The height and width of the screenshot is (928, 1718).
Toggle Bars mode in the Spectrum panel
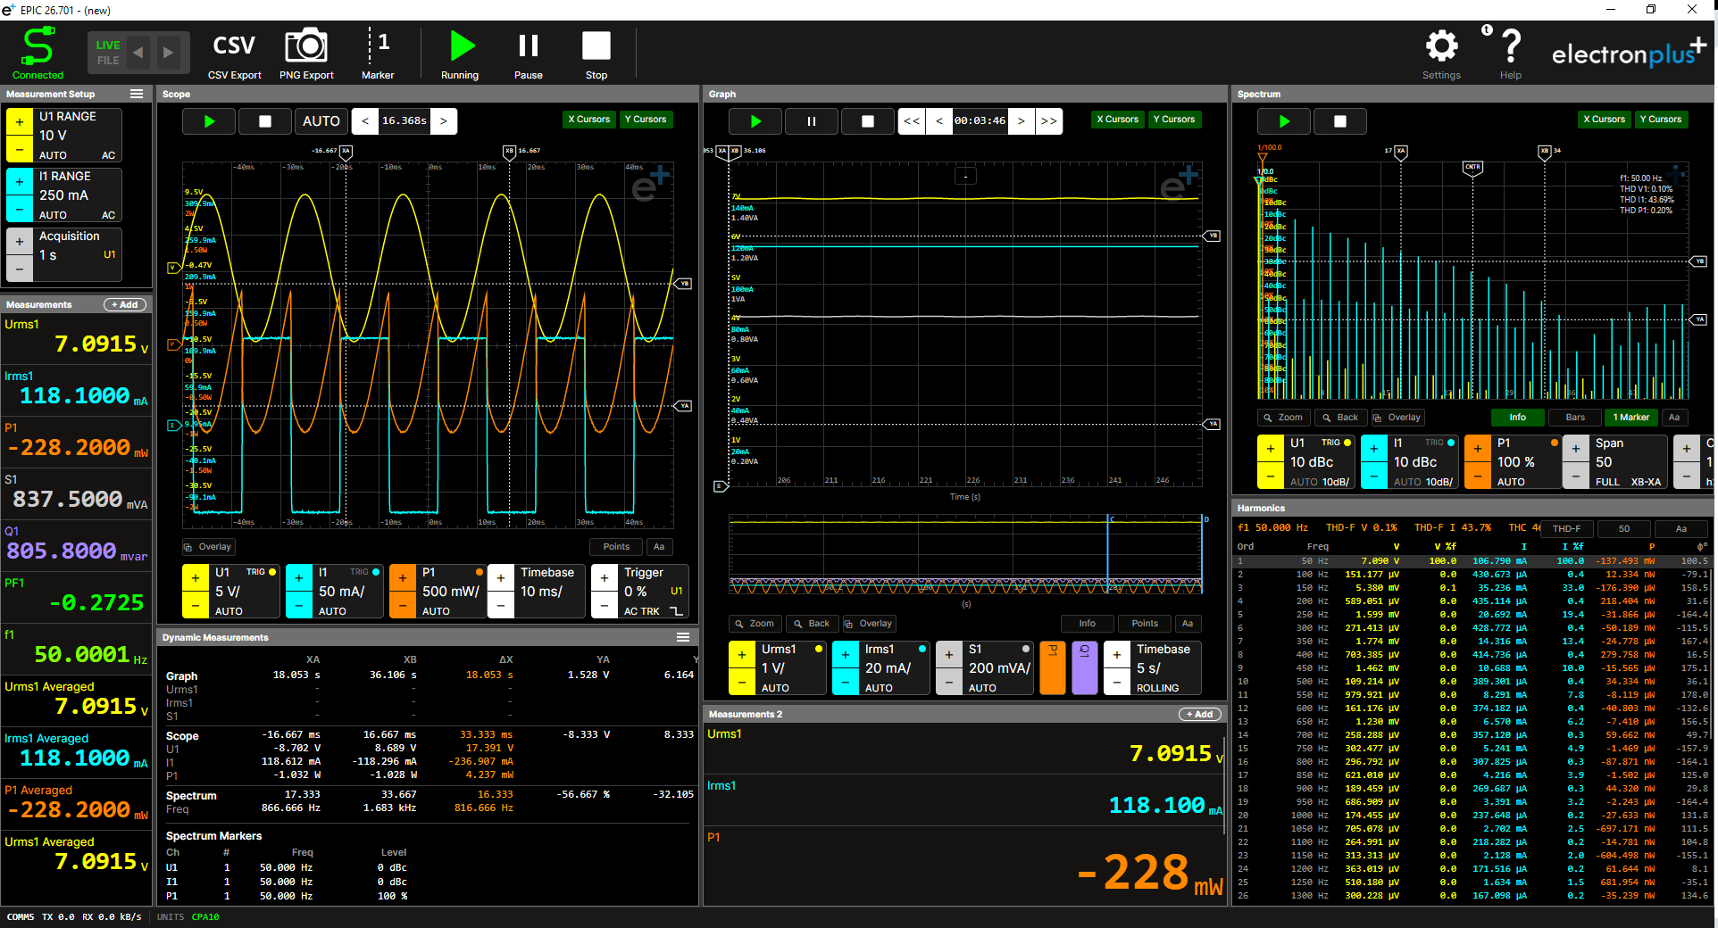1575,418
